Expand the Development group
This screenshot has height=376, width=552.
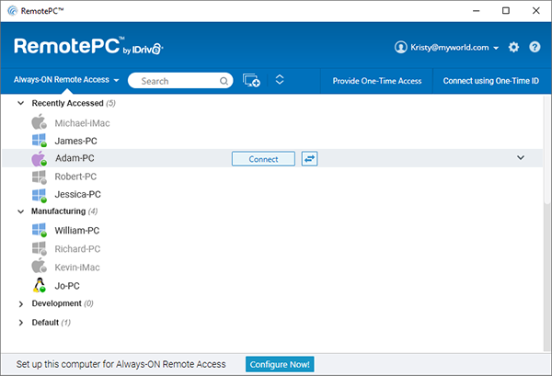(21, 304)
